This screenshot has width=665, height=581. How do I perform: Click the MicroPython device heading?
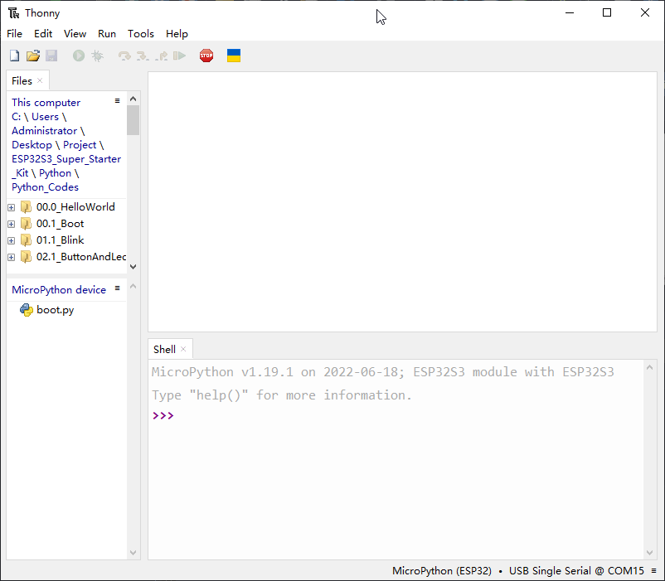[59, 290]
